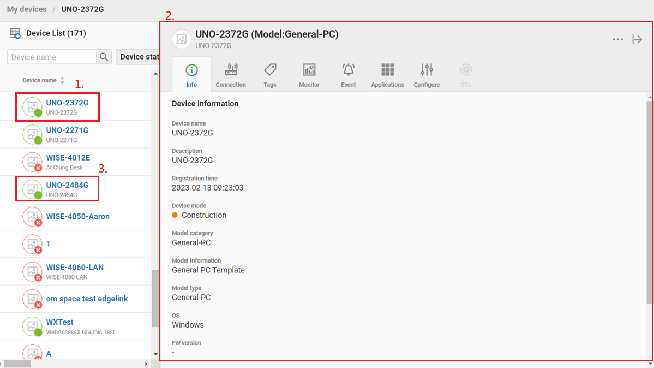654x368 pixels.
Task: Collapse the detail panel with arrow icon
Action: (x=637, y=39)
